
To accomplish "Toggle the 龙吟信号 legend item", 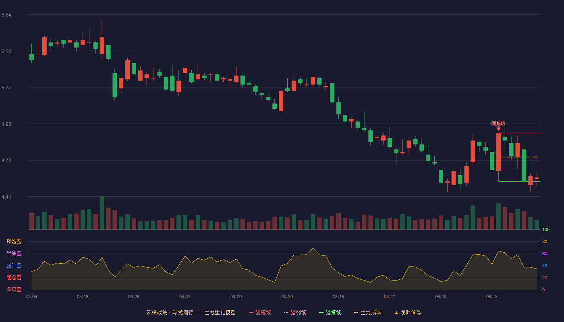I will click(408, 312).
